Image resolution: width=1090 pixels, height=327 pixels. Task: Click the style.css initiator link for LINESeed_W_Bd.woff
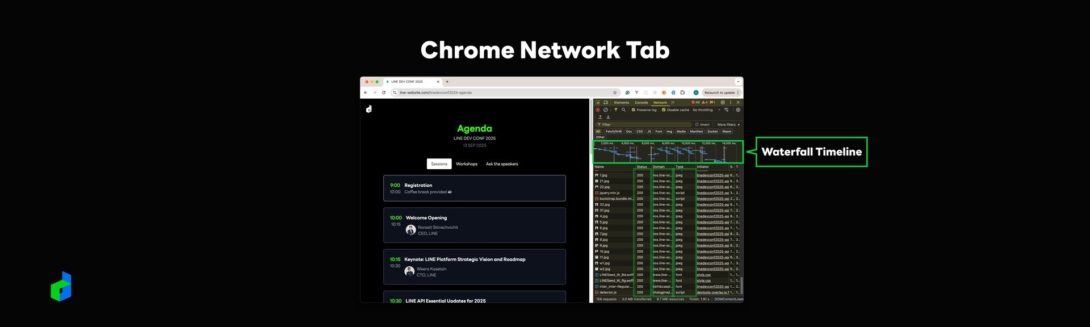[x=704, y=275]
